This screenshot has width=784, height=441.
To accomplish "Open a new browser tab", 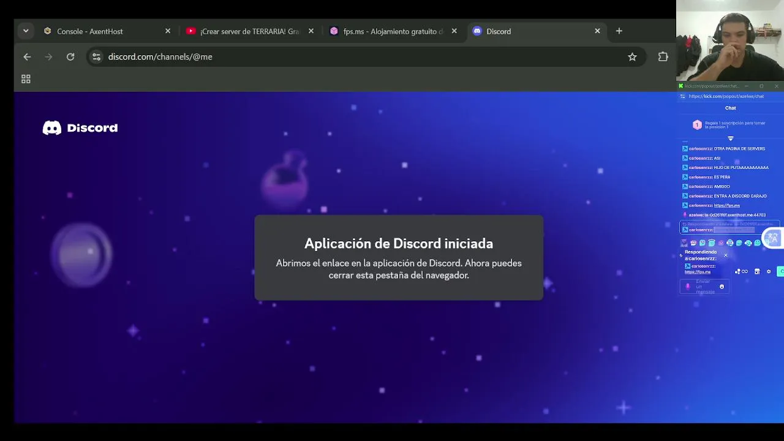I will (619, 31).
